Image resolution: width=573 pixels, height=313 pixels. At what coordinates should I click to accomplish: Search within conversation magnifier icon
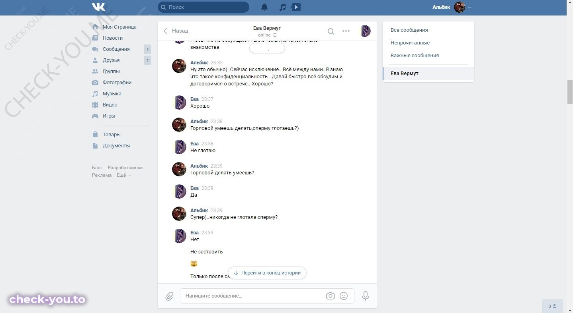tap(331, 31)
